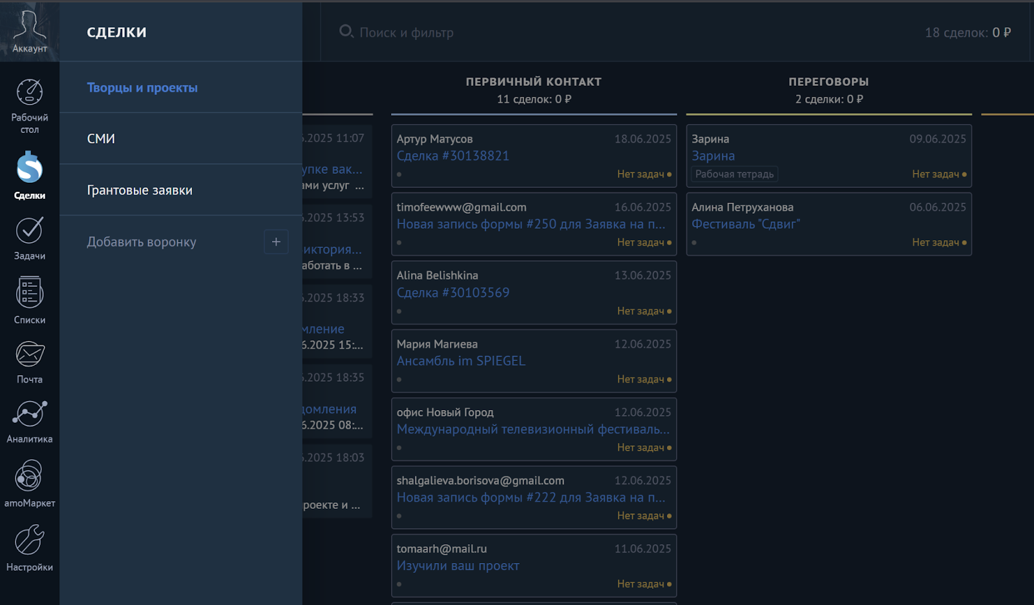
Task: Open the Фестиваль "Сдвиг" deal
Action: click(x=745, y=224)
